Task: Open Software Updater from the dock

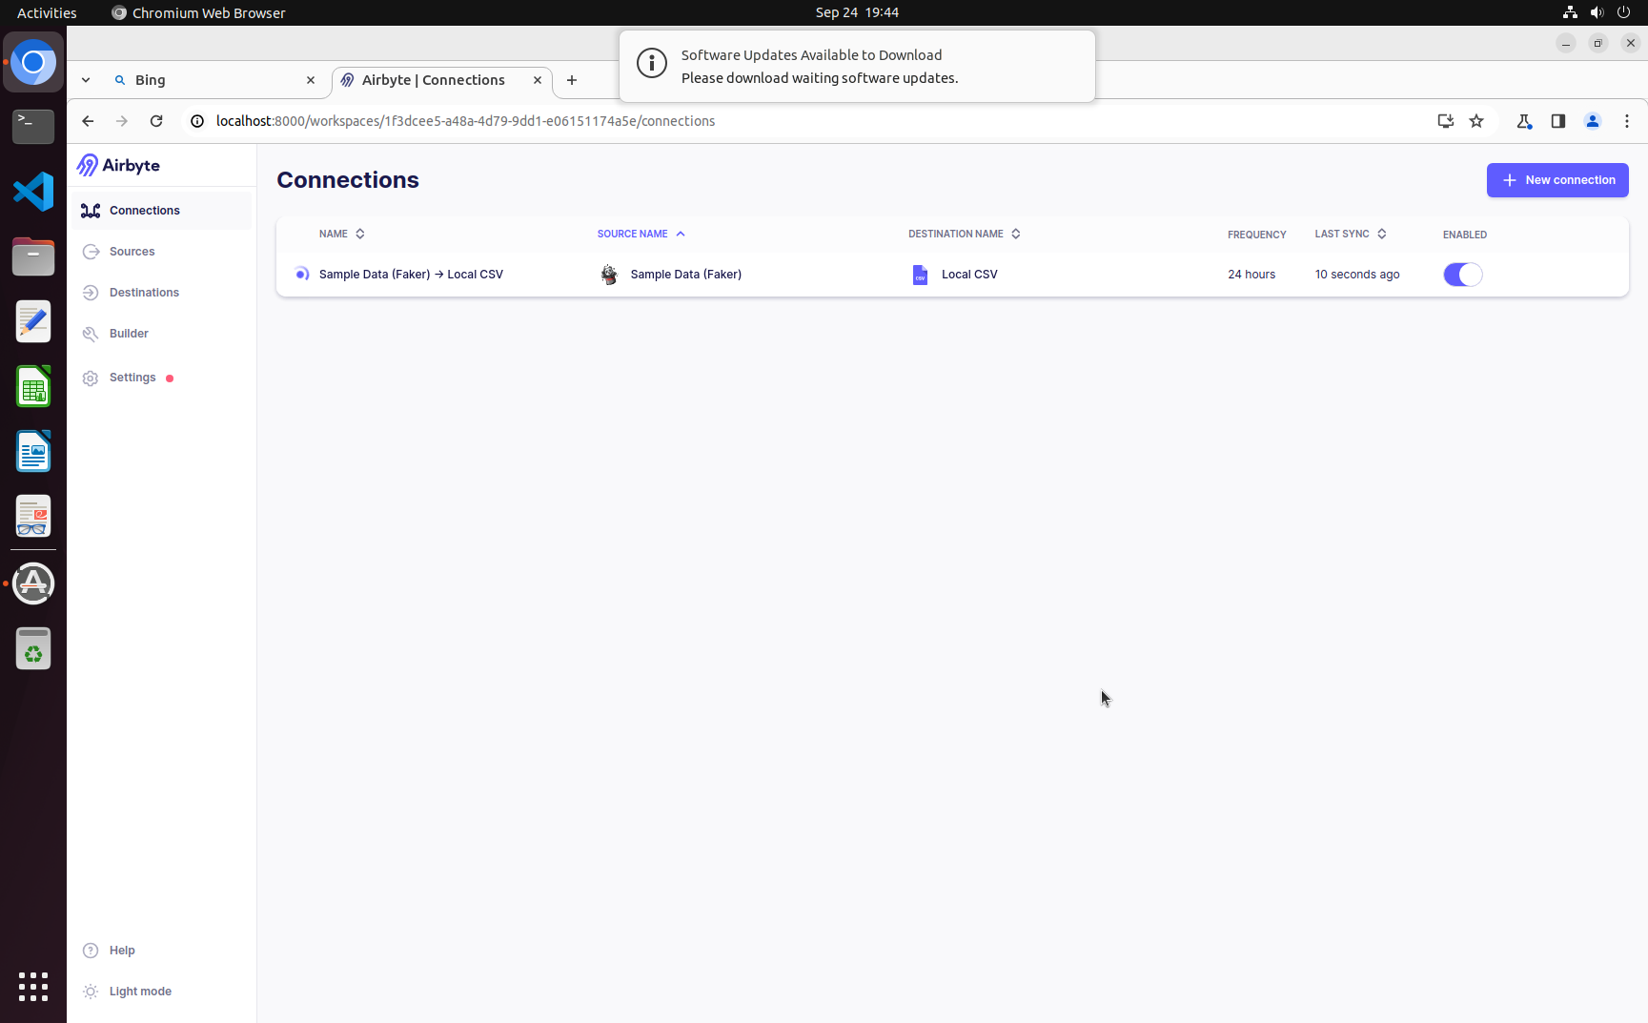Action: (33, 583)
